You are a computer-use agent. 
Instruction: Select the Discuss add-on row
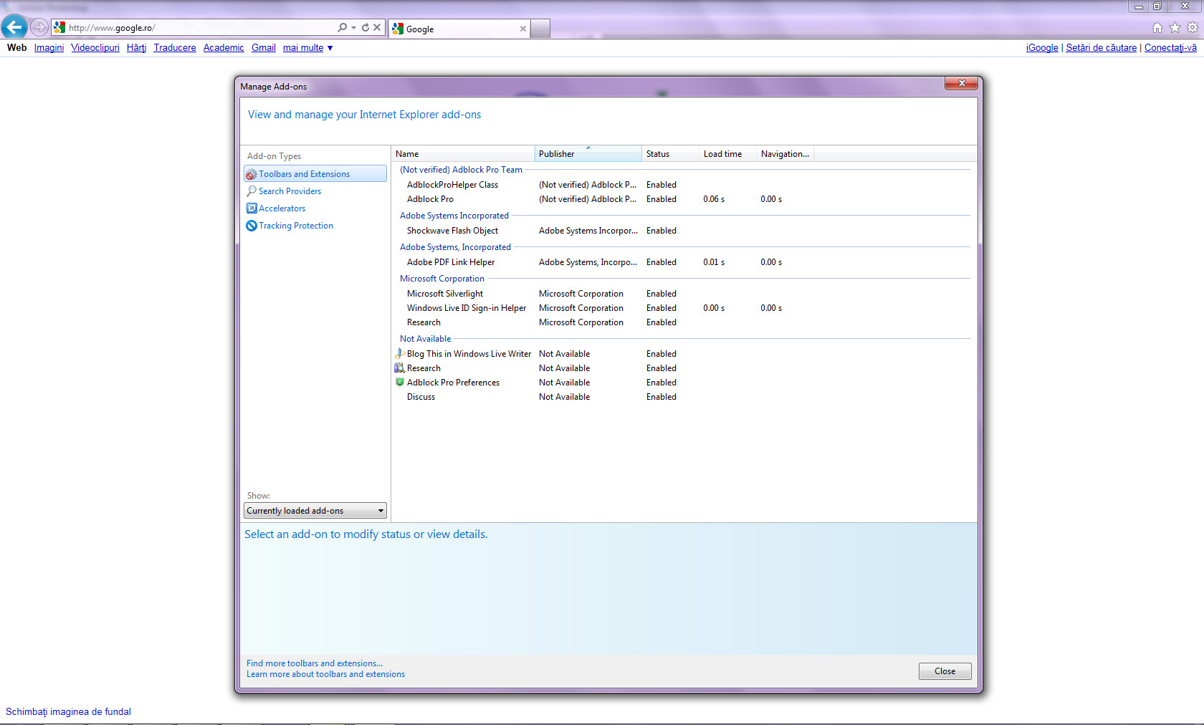pyautogui.click(x=681, y=397)
